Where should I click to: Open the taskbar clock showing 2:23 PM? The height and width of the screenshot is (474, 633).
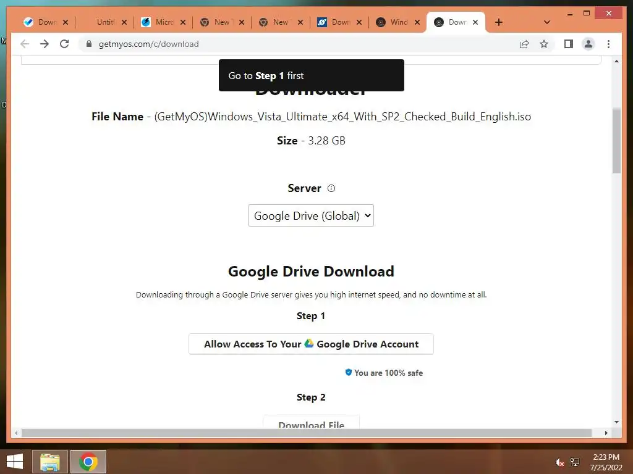606,462
